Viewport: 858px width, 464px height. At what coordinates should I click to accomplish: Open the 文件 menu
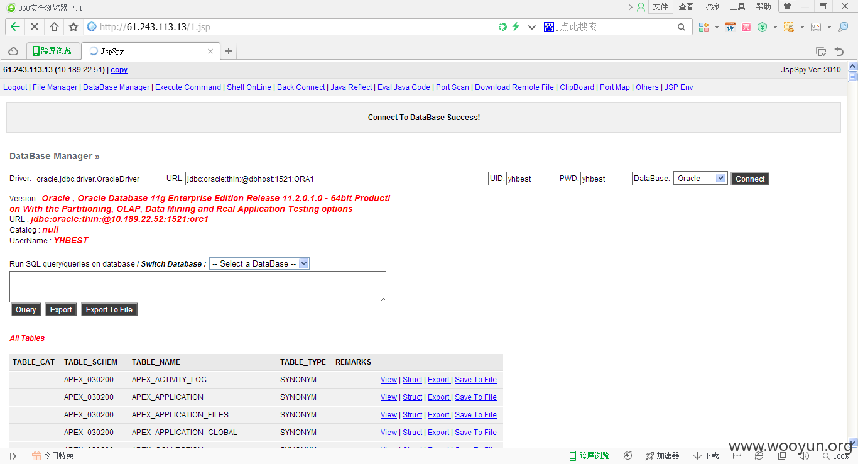click(x=660, y=6)
